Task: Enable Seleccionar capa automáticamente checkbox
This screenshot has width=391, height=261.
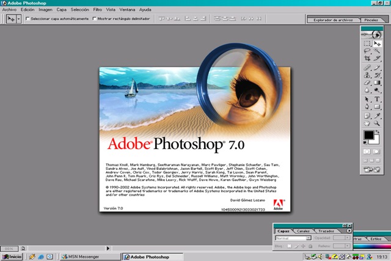Action: click(27, 19)
